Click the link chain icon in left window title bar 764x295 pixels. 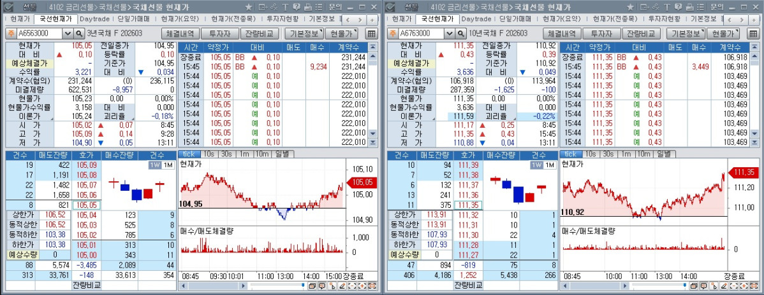point(274,7)
